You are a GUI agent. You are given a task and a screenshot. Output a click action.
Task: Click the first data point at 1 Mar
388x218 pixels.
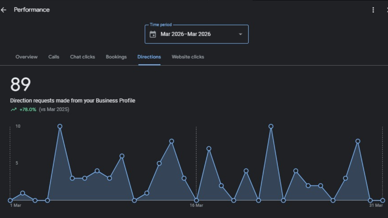(10, 200)
